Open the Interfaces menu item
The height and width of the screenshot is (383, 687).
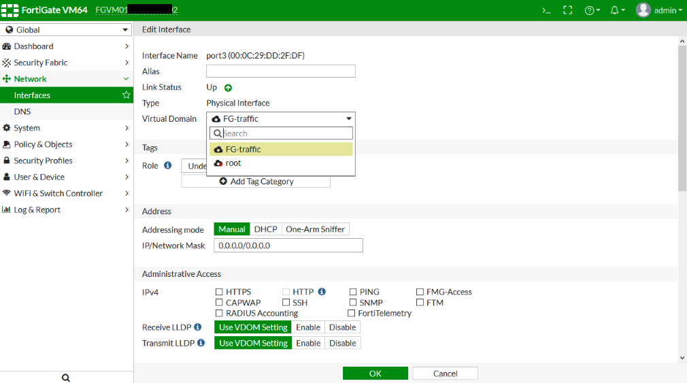click(67, 95)
